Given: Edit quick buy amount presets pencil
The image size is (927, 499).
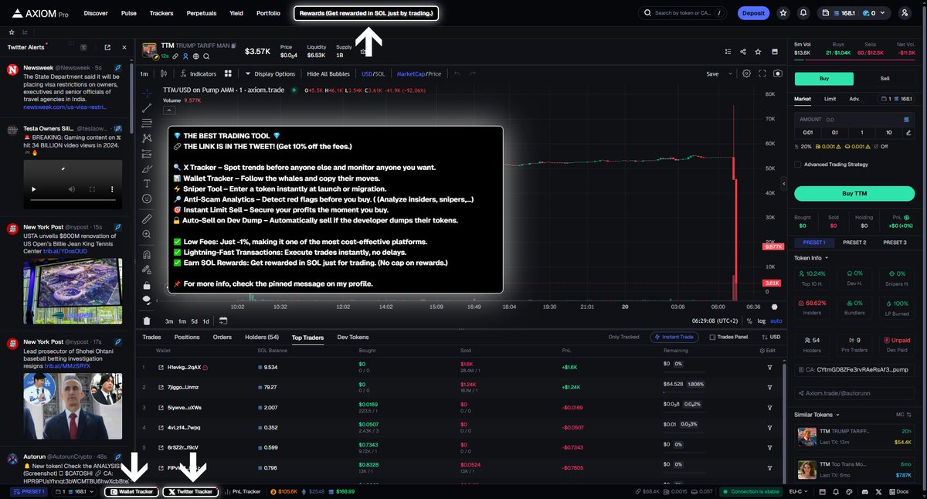Looking at the screenshot, I should [x=907, y=132].
